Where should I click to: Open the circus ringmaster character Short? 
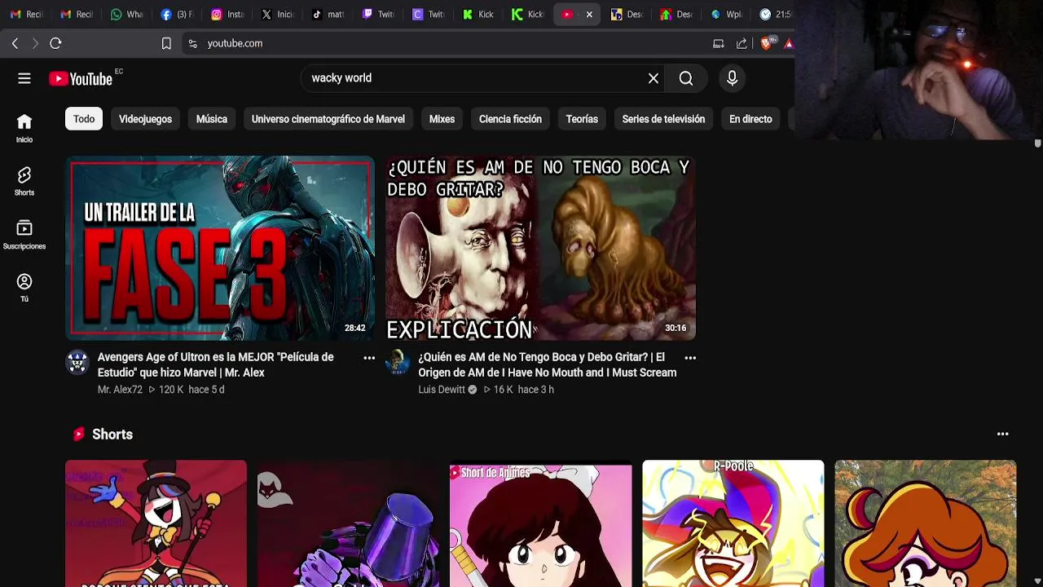click(156, 523)
